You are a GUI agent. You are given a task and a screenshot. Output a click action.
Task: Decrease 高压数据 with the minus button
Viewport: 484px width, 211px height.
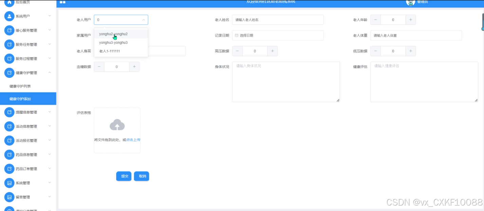click(237, 51)
